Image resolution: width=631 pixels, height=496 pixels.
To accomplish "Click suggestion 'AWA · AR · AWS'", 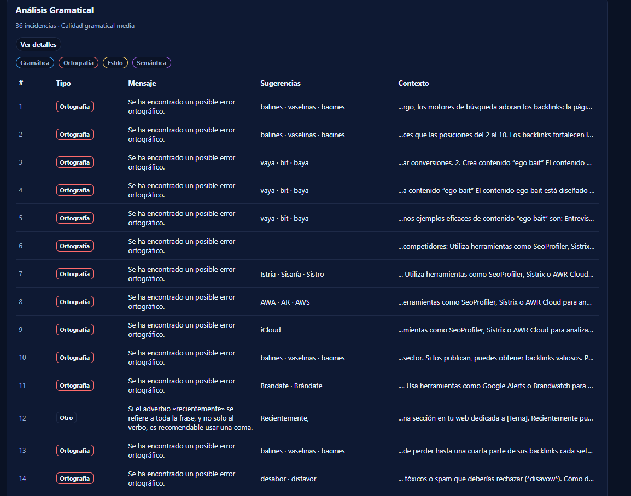I will (x=285, y=302).
